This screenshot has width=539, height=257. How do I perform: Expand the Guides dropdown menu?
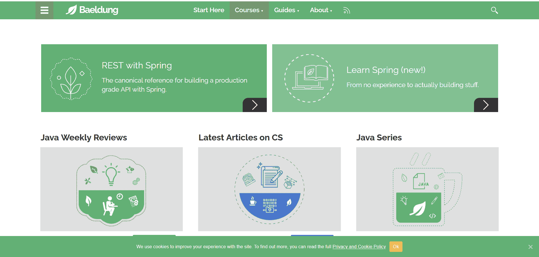pos(286,10)
